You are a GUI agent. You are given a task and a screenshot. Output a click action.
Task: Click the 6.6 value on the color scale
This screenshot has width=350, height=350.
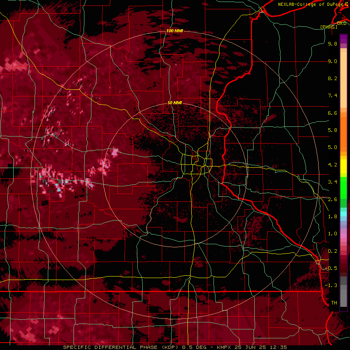tap(332, 113)
